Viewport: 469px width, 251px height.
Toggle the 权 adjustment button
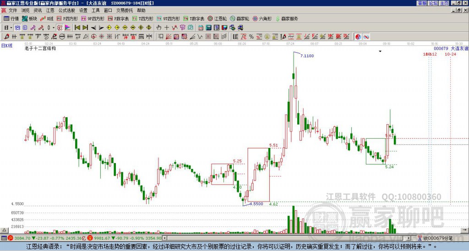(60, 28)
